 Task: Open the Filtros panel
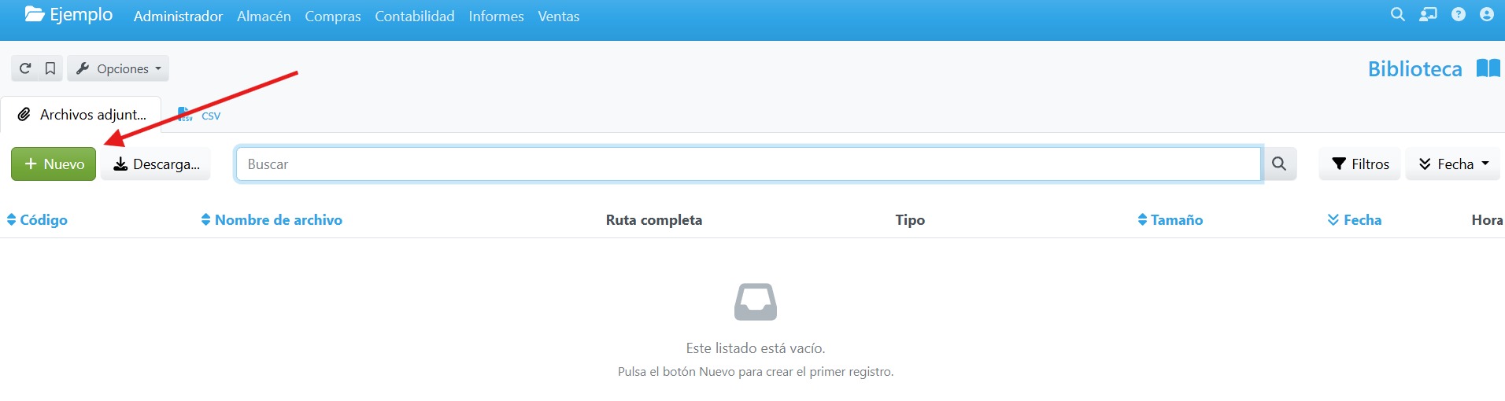pos(1359,164)
